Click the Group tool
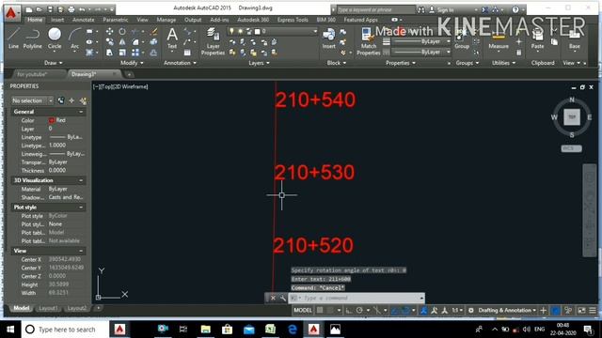Image resolution: width=602 pixels, height=338 pixels. pyautogui.click(x=462, y=39)
